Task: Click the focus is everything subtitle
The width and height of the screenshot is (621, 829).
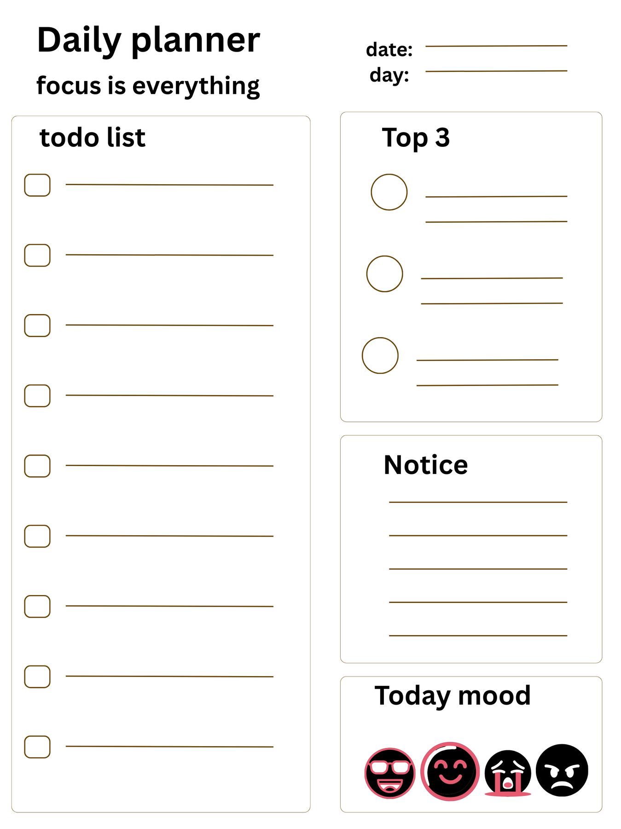Action: point(148,86)
